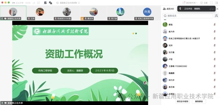Click 刘洋's avatar in member list
This screenshot has width=220, height=105.
tap(165, 45)
